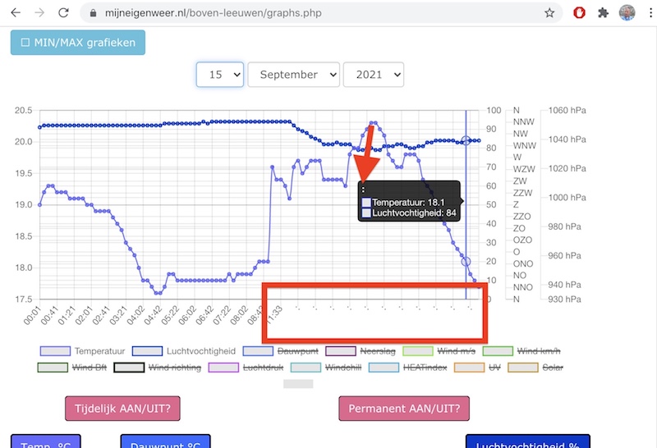
Task: Click the address bar URL field
Action: 312,13
